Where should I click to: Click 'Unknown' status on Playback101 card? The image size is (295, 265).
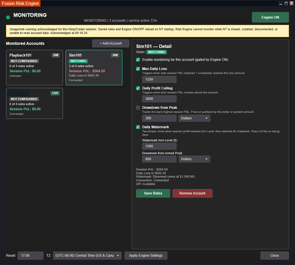click(x=15, y=76)
